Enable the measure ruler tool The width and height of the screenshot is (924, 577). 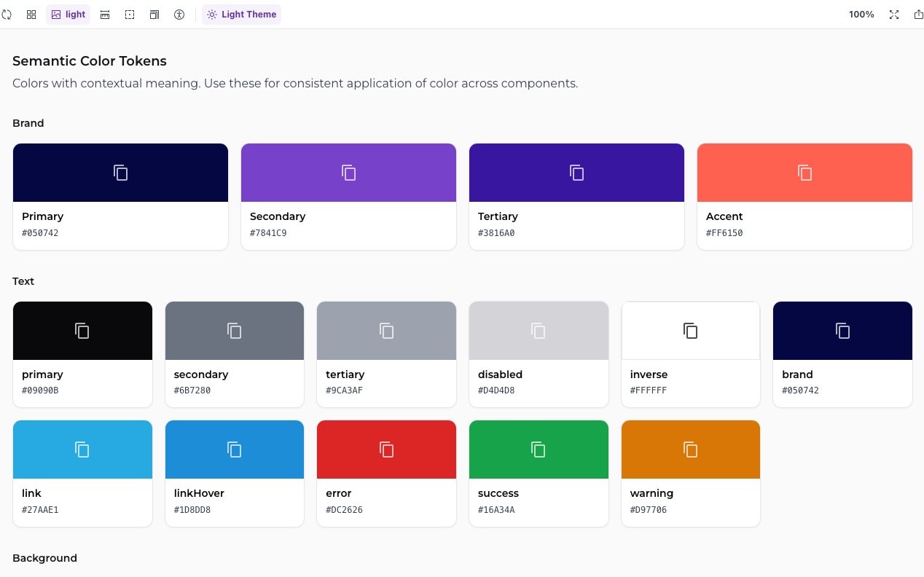105,15
